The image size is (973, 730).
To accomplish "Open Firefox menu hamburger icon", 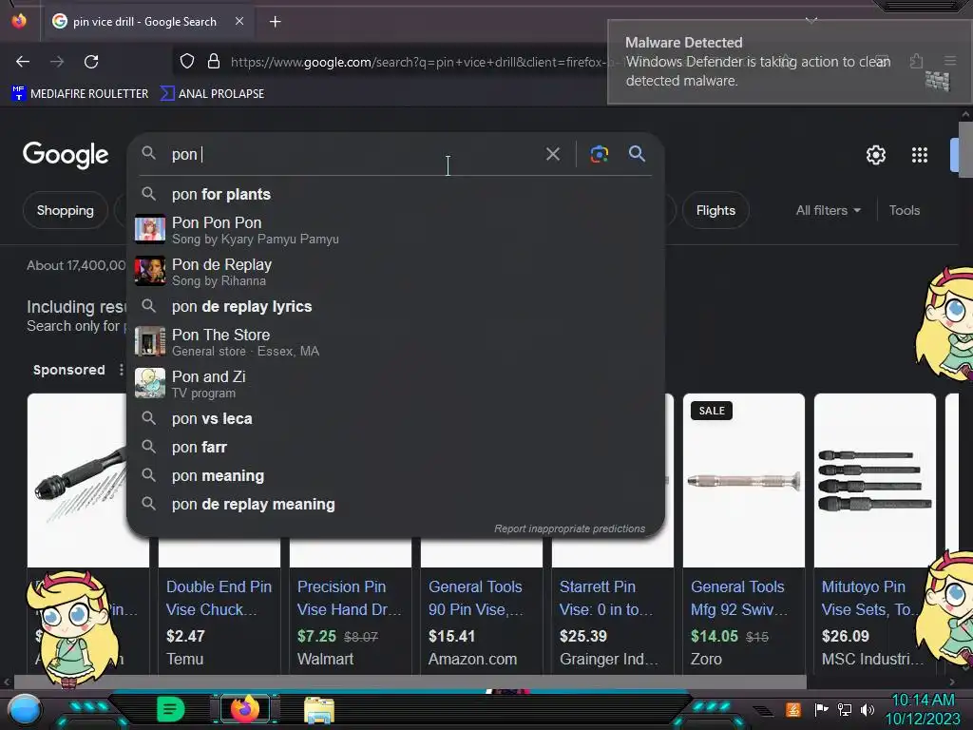I will (950, 61).
